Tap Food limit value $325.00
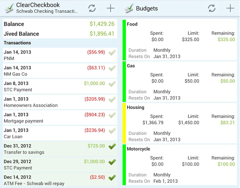Image resolution: width=240 pixels, height=188 pixels. click(190, 40)
